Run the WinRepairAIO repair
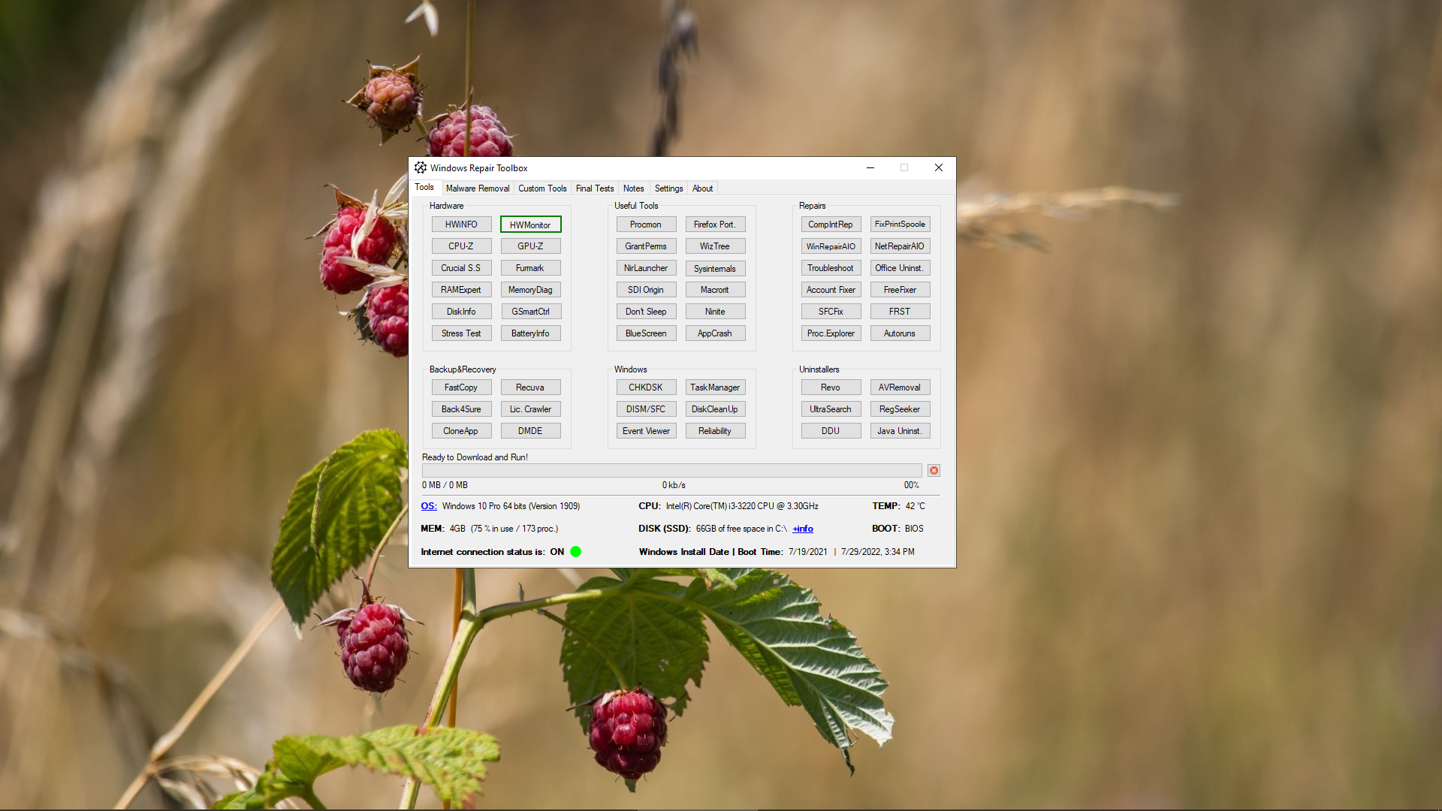This screenshot has width=1442, height=811. pos(831,246)
